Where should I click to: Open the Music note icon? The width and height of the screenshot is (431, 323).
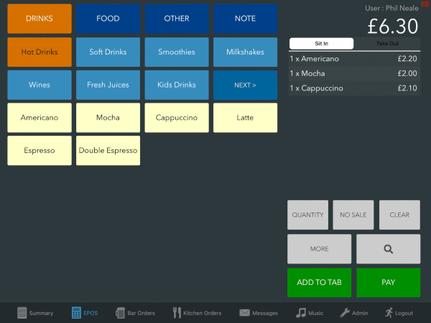point(301,313)
